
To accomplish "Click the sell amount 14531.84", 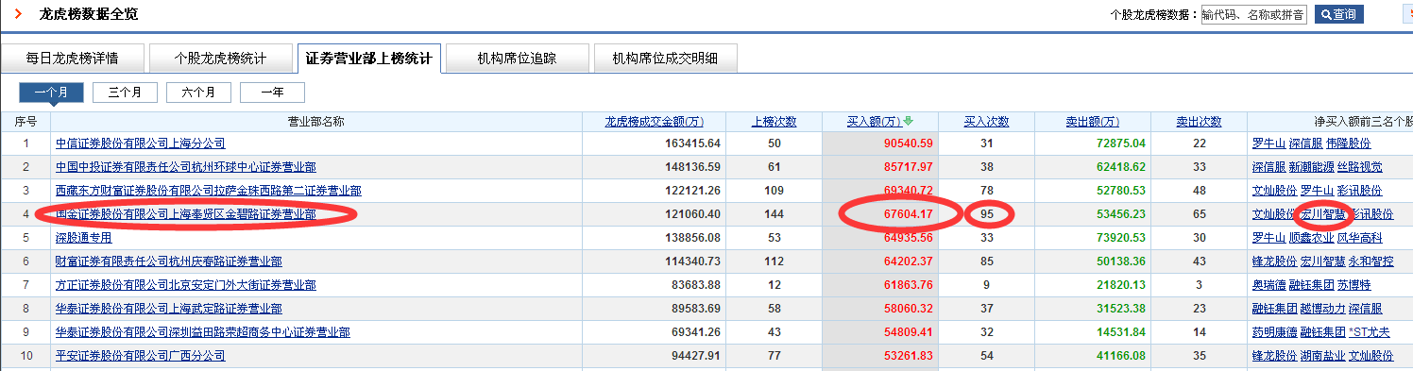I will (1120, 332).
